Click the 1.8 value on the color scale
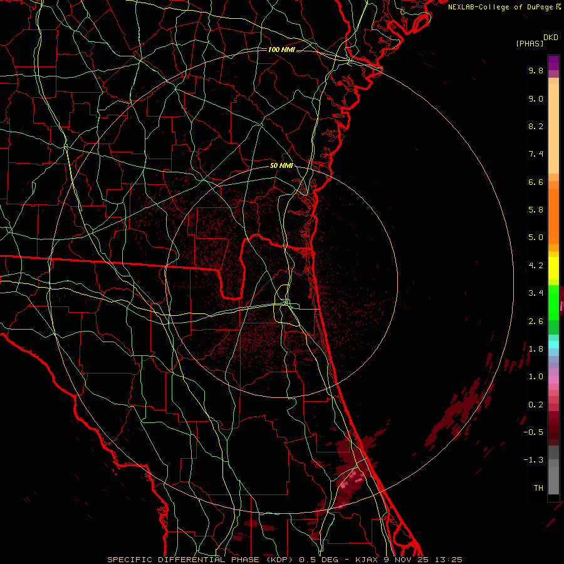The width and height of the screenshot is (564, 564). (x=536, y=349)
